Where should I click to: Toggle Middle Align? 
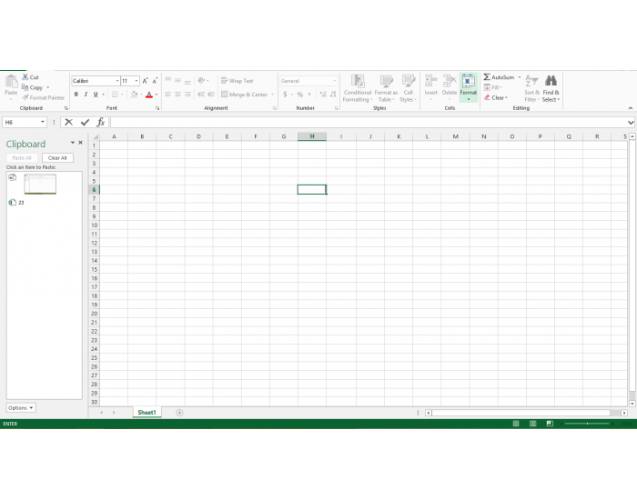point(177,81)
